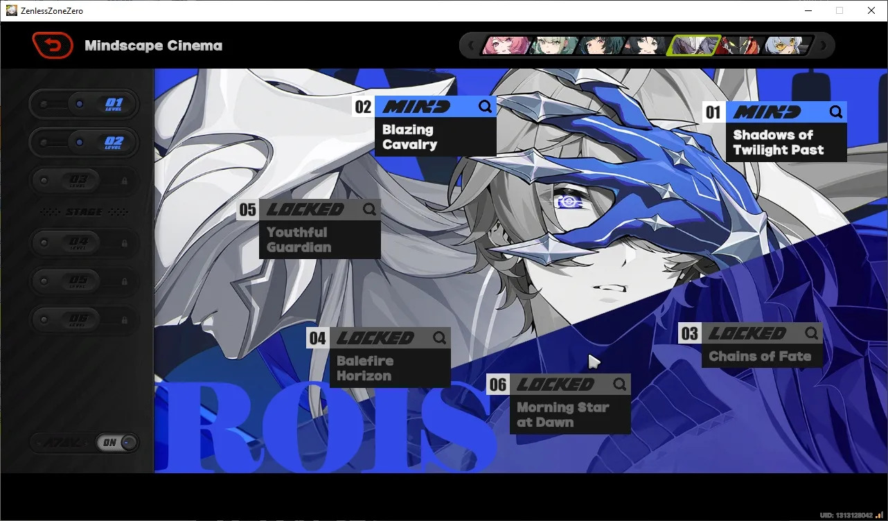
Task: Open the Chains of Fate magnifier icon
Action: pyautogui.click(x=812, y=333)
